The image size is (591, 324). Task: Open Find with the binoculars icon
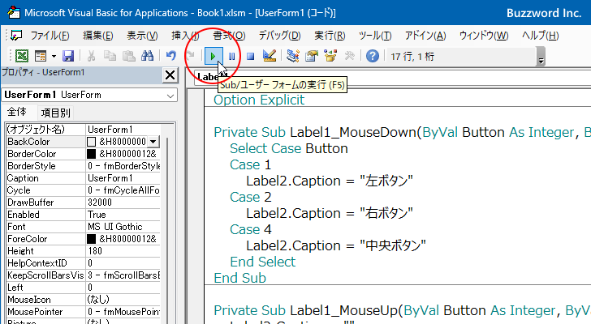tap(148, 56)
